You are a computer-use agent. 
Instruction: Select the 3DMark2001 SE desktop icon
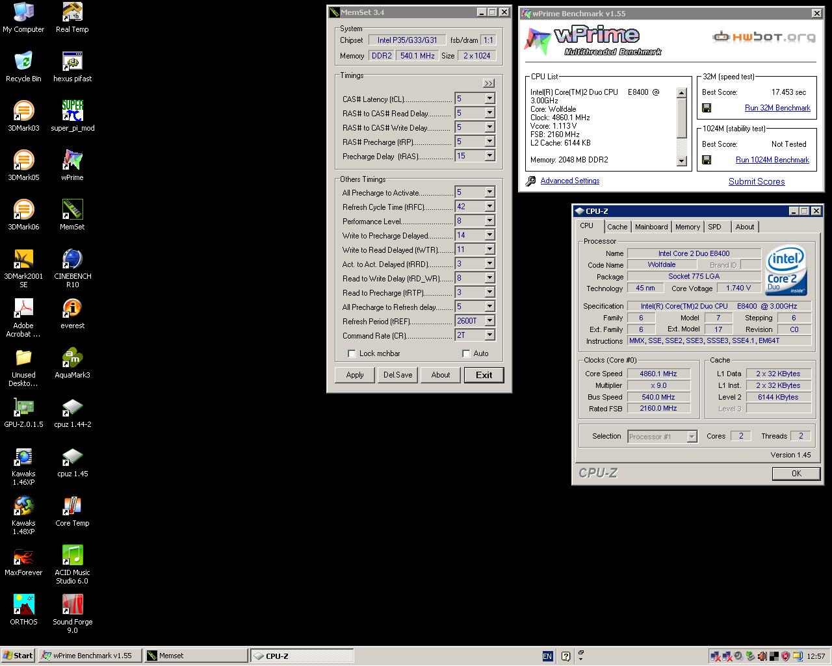pos(23,269)
